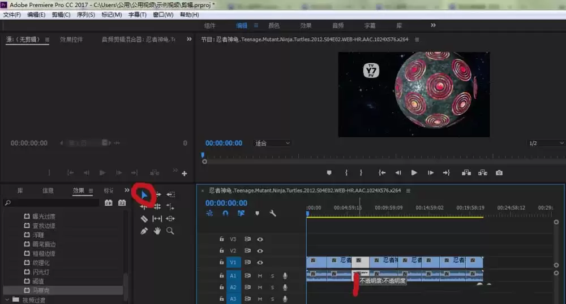Pick the Pen tool

[x=144, y=231]
